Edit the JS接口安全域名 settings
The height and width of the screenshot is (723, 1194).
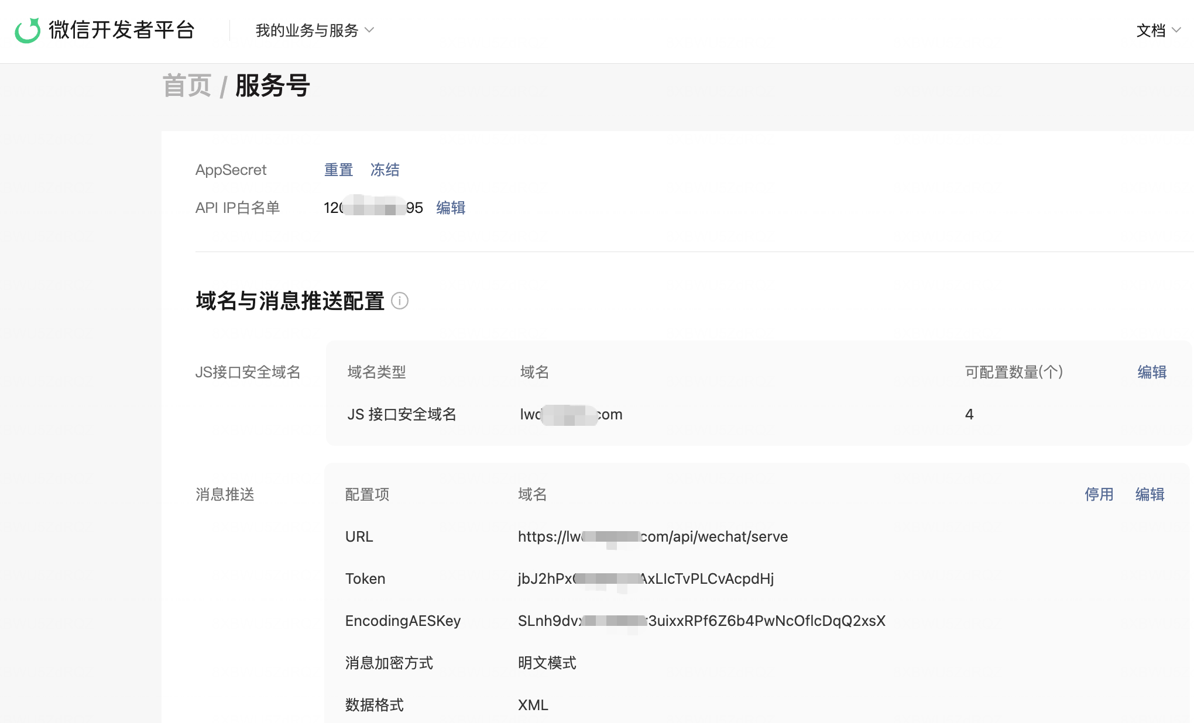1151,373
